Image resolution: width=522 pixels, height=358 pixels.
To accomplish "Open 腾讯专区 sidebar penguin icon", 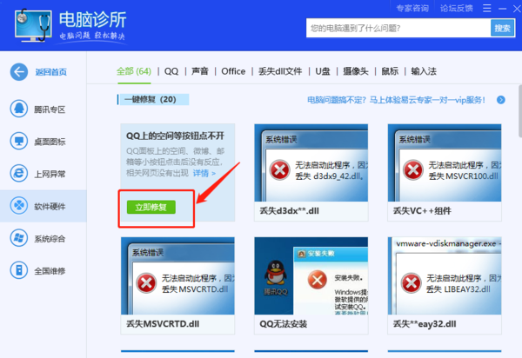I will (19, 109).
